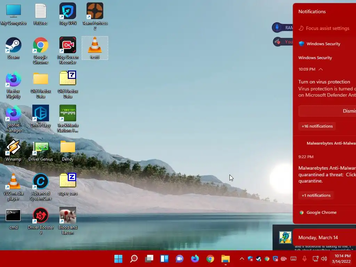Open touch keyboard tray icon
The image size is (356, 267).
pos(293,259)
